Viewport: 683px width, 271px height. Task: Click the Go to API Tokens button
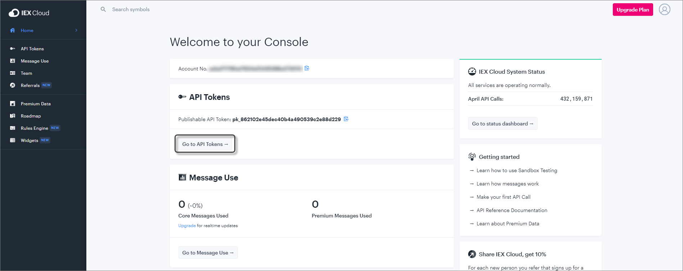tap(205, 144)
